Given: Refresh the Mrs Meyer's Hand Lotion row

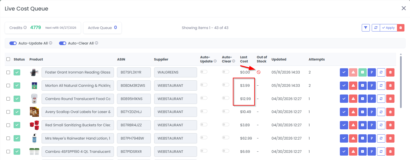Looking at the screenshot, I should pos(381,138).
